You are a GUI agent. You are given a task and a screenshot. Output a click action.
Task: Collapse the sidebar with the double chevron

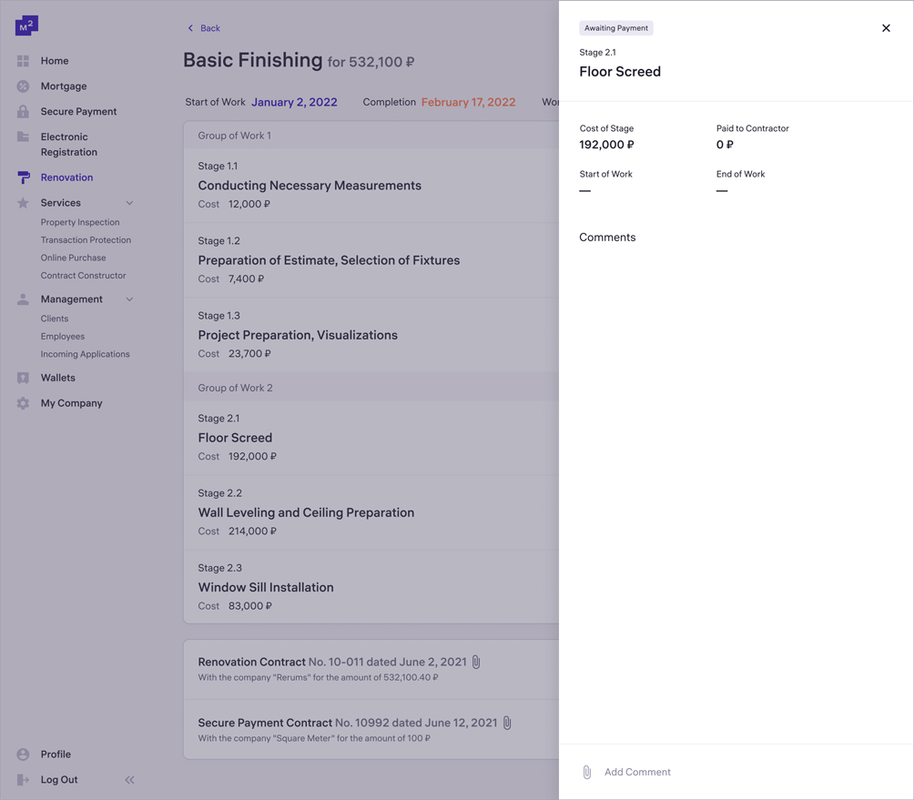128,780
